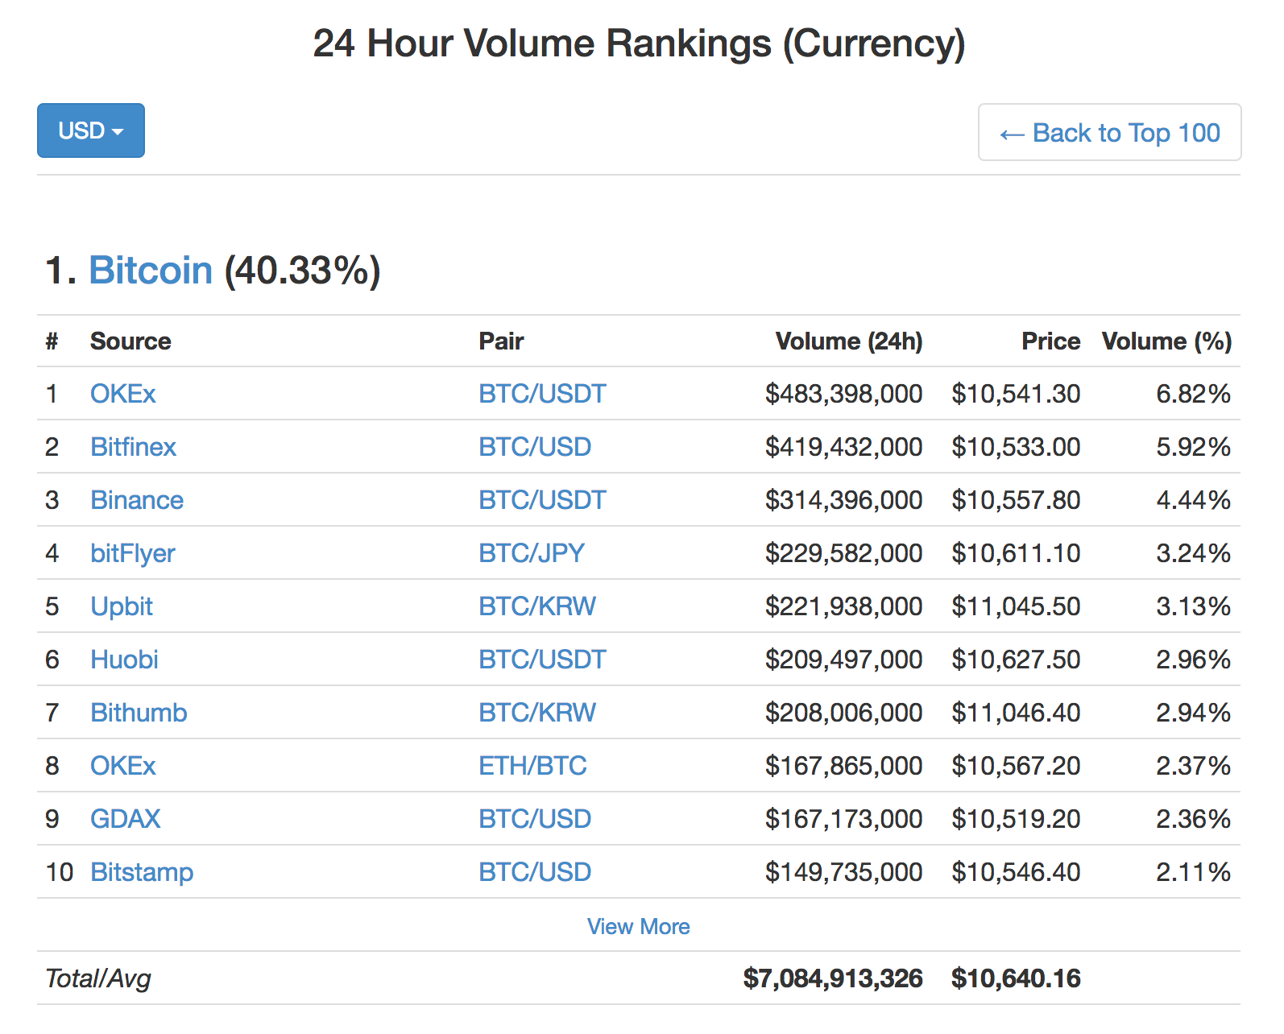Select the $10,541.30 price cell
1284x1034 pixels.
[1016, 394]
